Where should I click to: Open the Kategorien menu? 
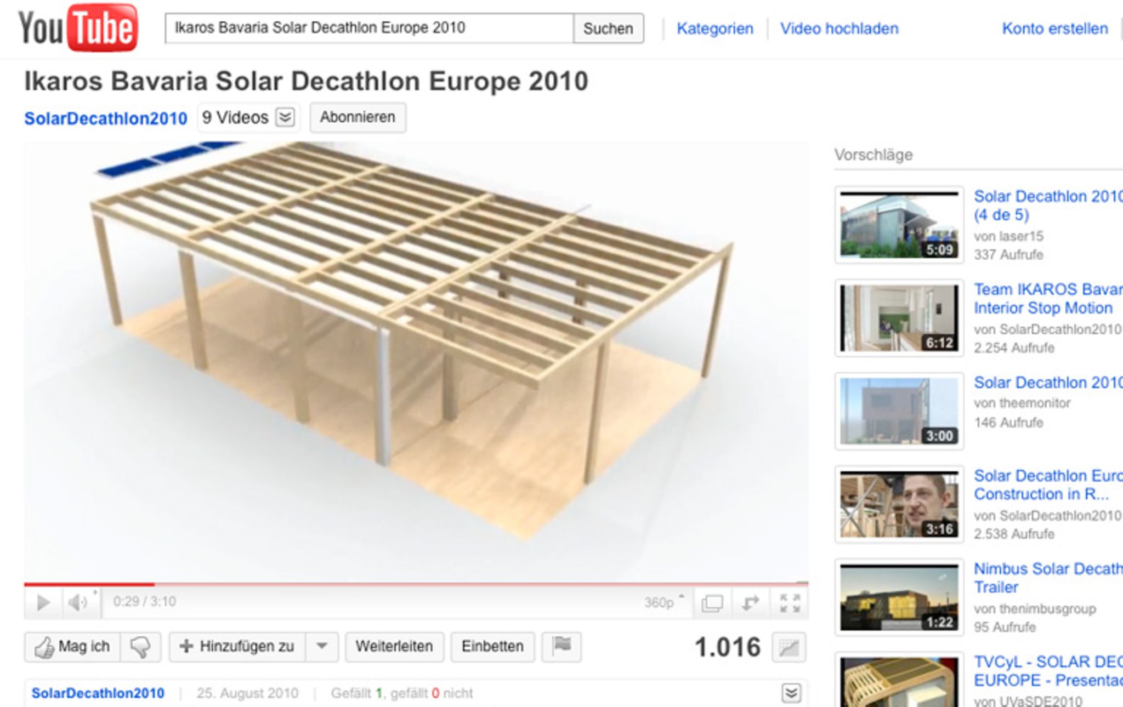(x=714, y=28)
